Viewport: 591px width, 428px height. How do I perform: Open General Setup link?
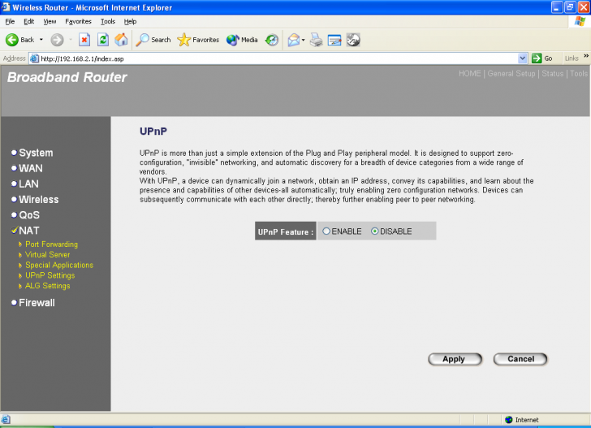click(x=511, y=74)
